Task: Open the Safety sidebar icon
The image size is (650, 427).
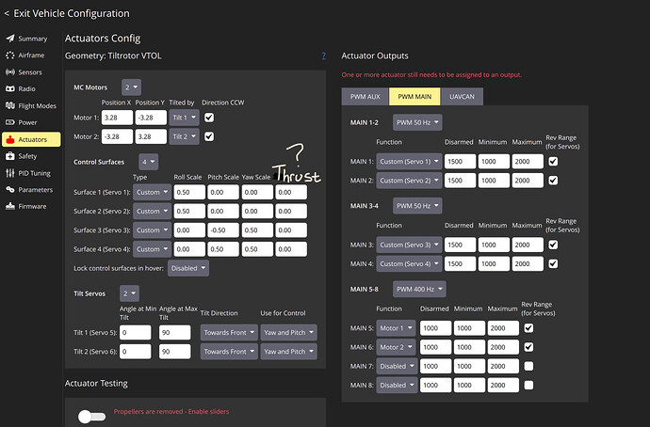Action: point(10,156)
